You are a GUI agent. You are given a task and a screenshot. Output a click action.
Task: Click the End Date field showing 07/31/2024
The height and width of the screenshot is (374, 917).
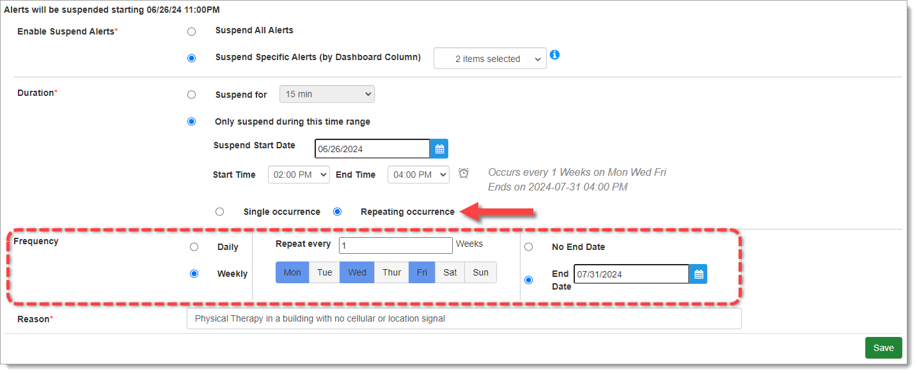(631, 274)
